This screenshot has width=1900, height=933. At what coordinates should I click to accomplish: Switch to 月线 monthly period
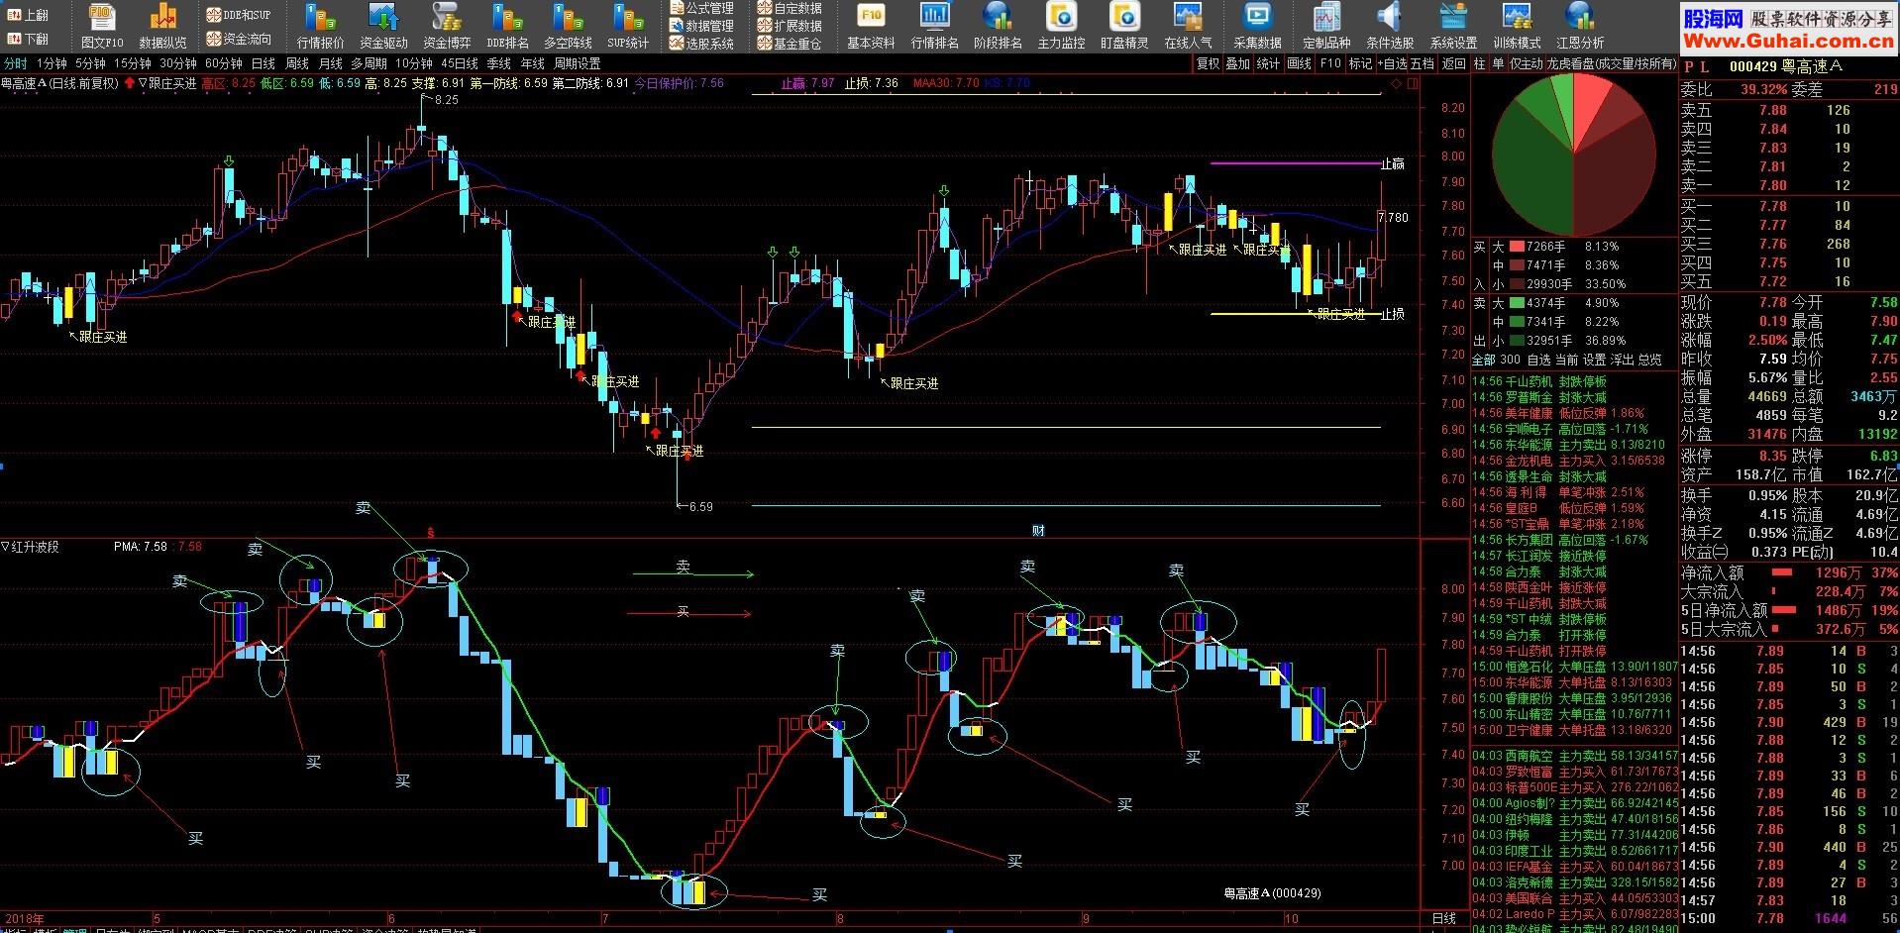click(331, 63)
